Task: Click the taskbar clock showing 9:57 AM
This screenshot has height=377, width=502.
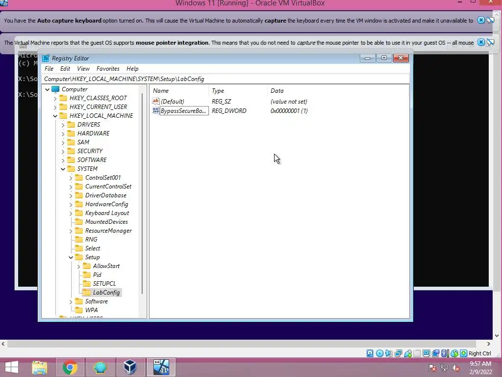Action: coord(480,364)
